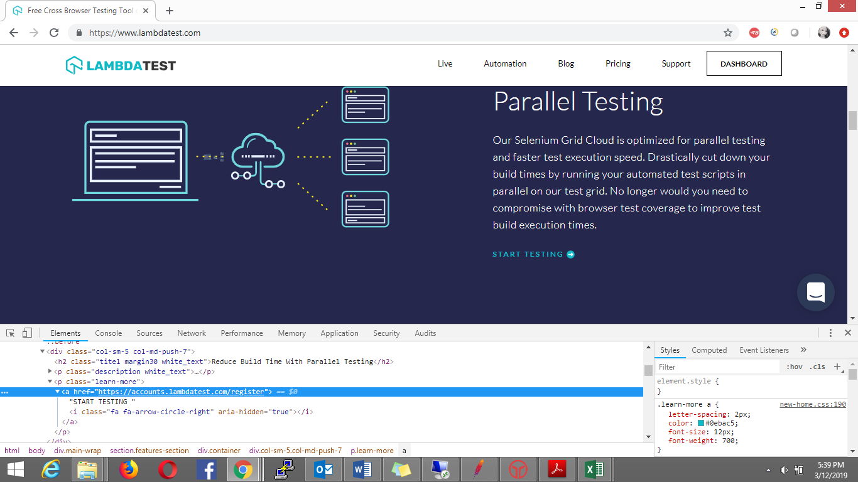Reload the LambdaTest page
The height and width of the screenshot is (482, 858).
pos(54,33)
